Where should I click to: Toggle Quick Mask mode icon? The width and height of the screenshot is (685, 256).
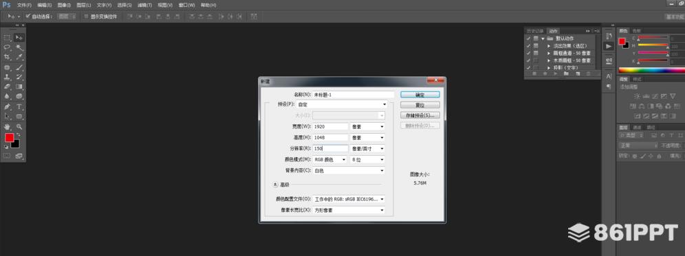point(8,156)
